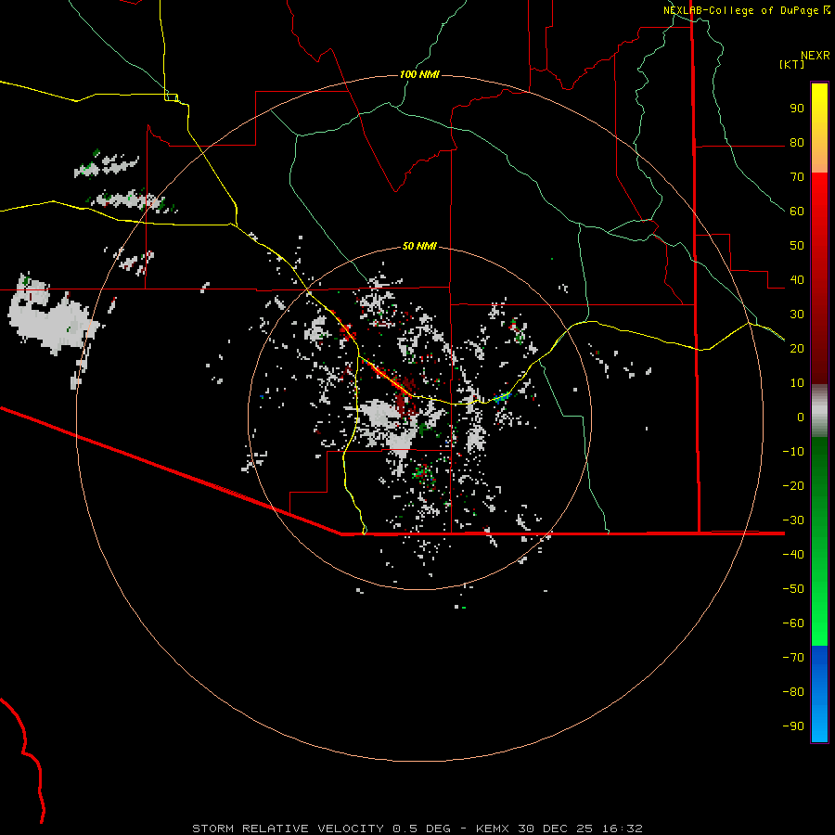
Task: Click the 30 value on the velocity scale
Action: click(797, 315)
